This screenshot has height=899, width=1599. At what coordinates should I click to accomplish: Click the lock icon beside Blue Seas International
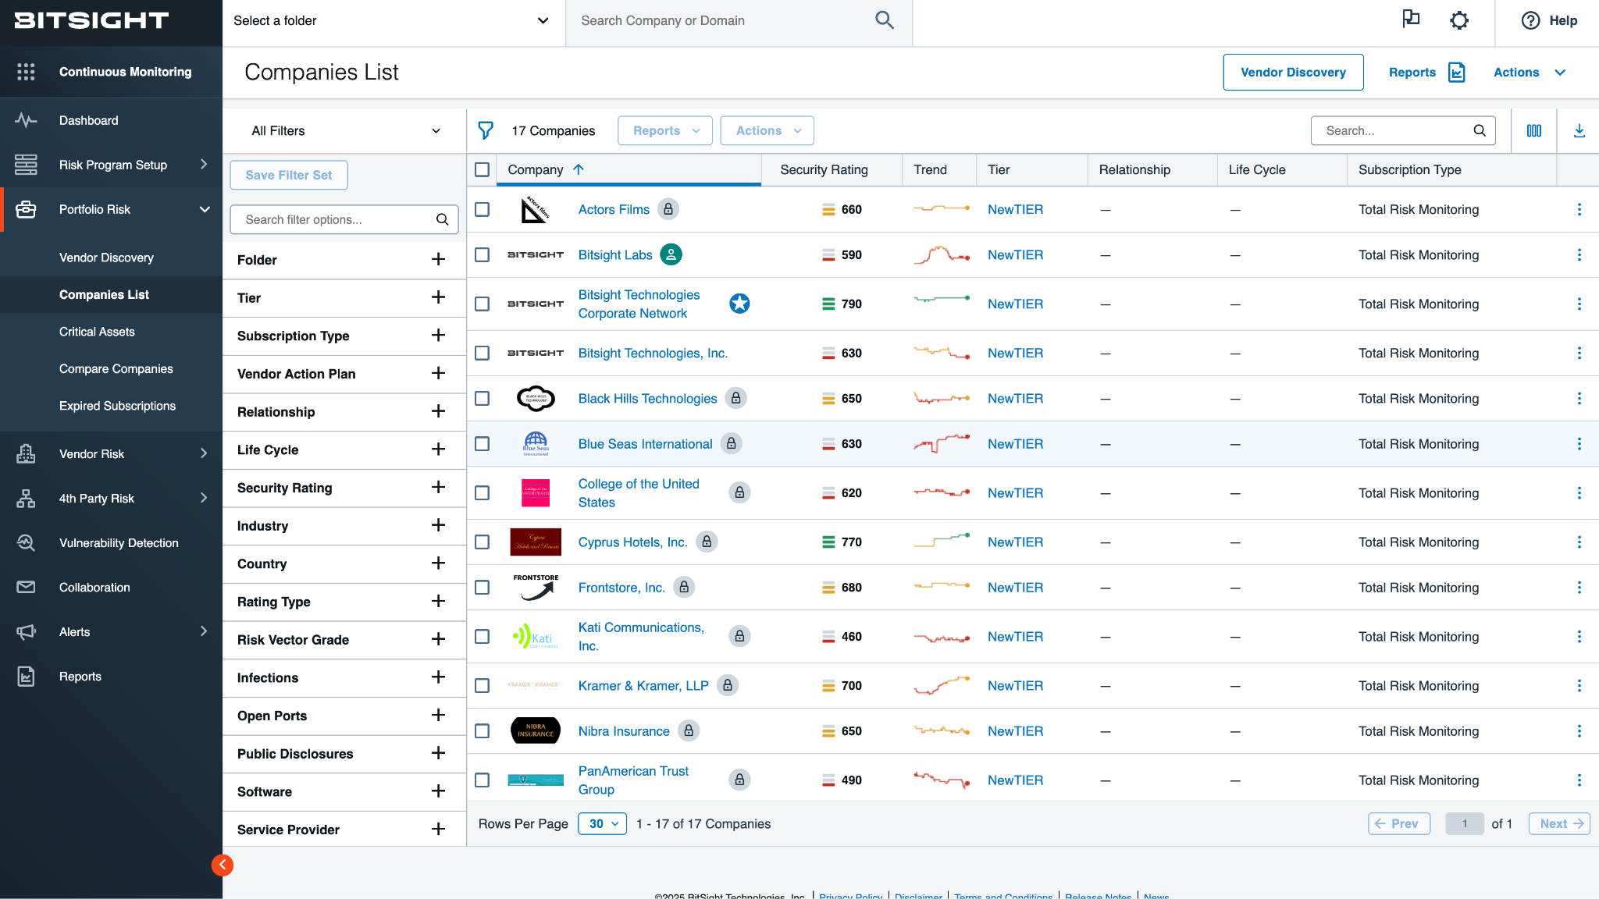point(731,443)
